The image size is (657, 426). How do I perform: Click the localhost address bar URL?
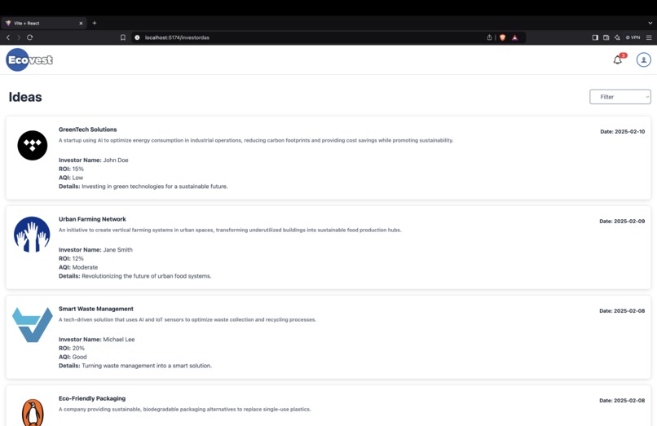pos(177,37)
